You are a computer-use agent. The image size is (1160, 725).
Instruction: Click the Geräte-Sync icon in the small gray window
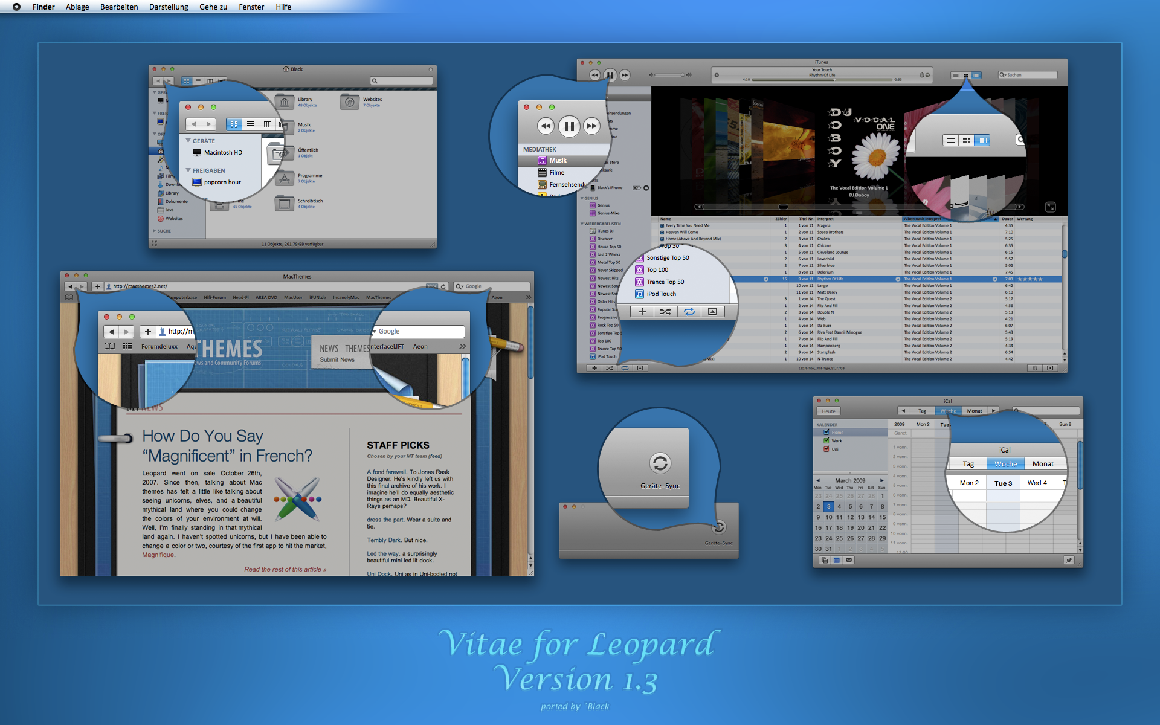(718, 527)
